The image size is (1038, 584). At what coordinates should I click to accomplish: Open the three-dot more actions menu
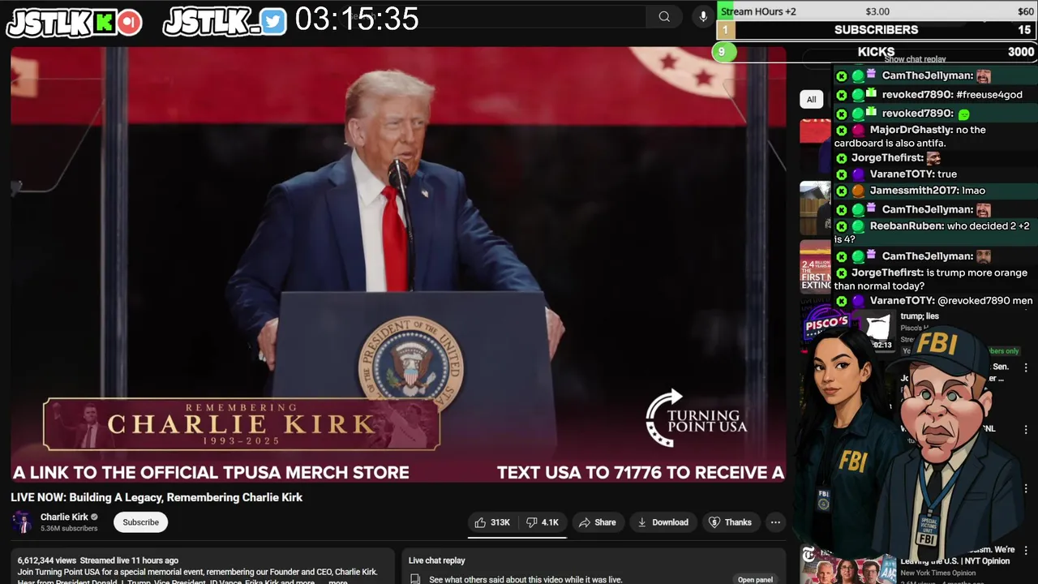tap(775, 522)
